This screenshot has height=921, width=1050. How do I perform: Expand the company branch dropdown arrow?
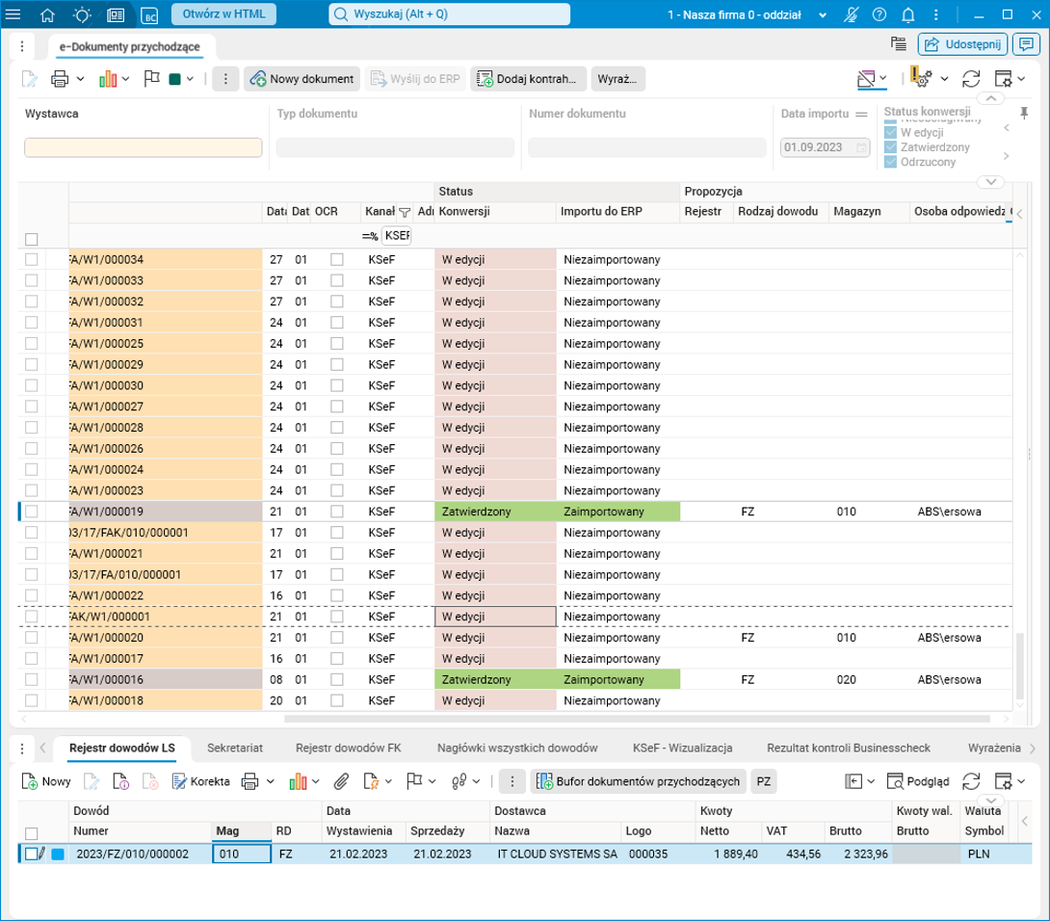822,15
